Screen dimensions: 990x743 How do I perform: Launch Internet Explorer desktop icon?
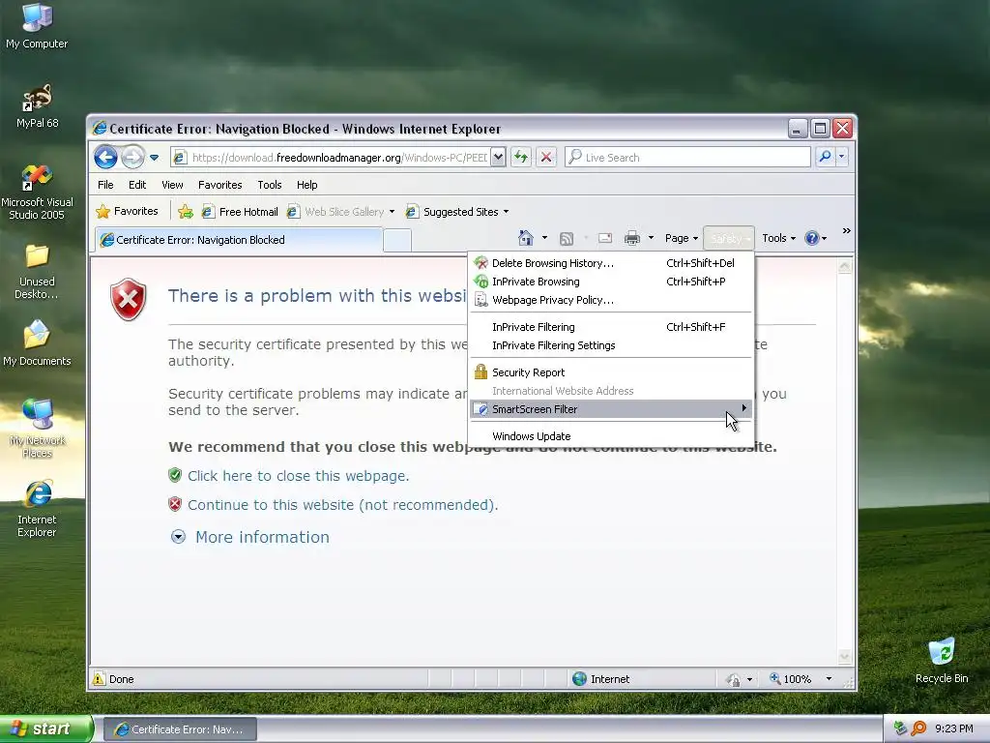pyautogui.click(x=37, y=509)
